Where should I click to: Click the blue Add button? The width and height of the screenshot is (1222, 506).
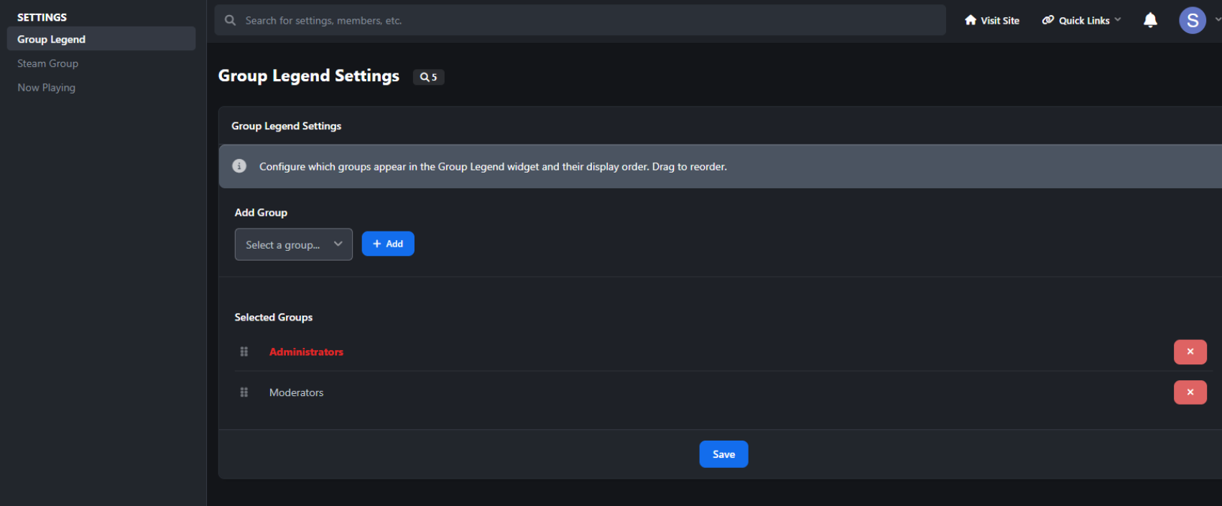pyautogui.click(x=388, y=244)
